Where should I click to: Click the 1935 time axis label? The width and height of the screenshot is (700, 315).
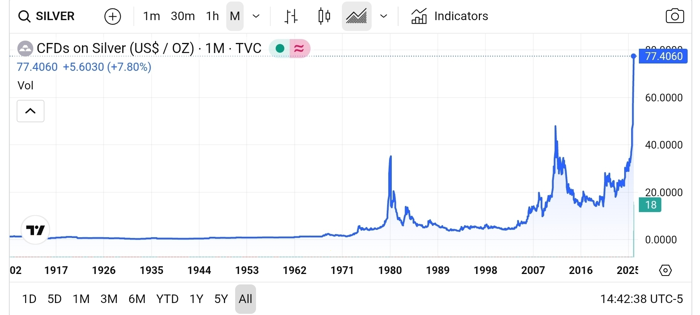(152, 270)
